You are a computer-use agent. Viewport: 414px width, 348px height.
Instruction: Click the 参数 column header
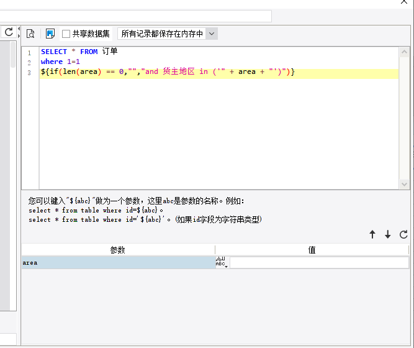118,250
